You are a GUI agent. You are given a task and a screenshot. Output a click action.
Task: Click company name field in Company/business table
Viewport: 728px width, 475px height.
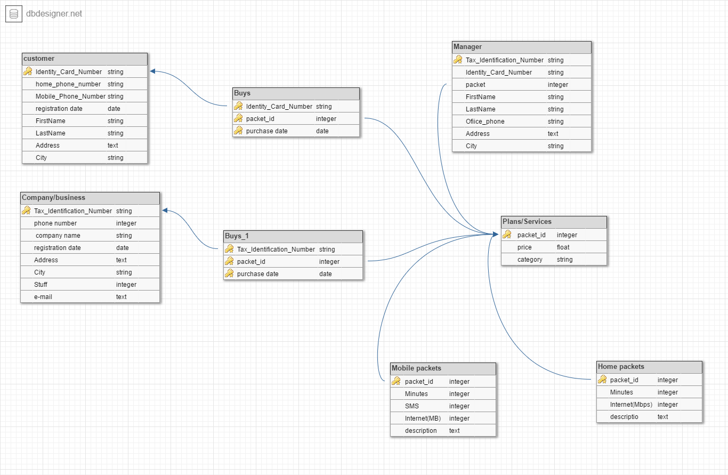[90, 236]
